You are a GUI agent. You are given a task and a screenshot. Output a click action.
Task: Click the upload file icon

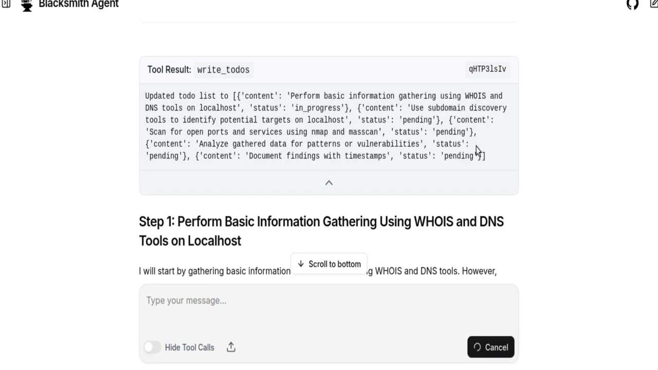(231, 347)
